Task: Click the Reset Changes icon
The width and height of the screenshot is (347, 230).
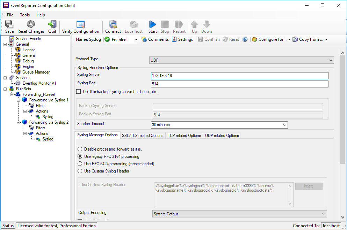Action: coord(31,24)
